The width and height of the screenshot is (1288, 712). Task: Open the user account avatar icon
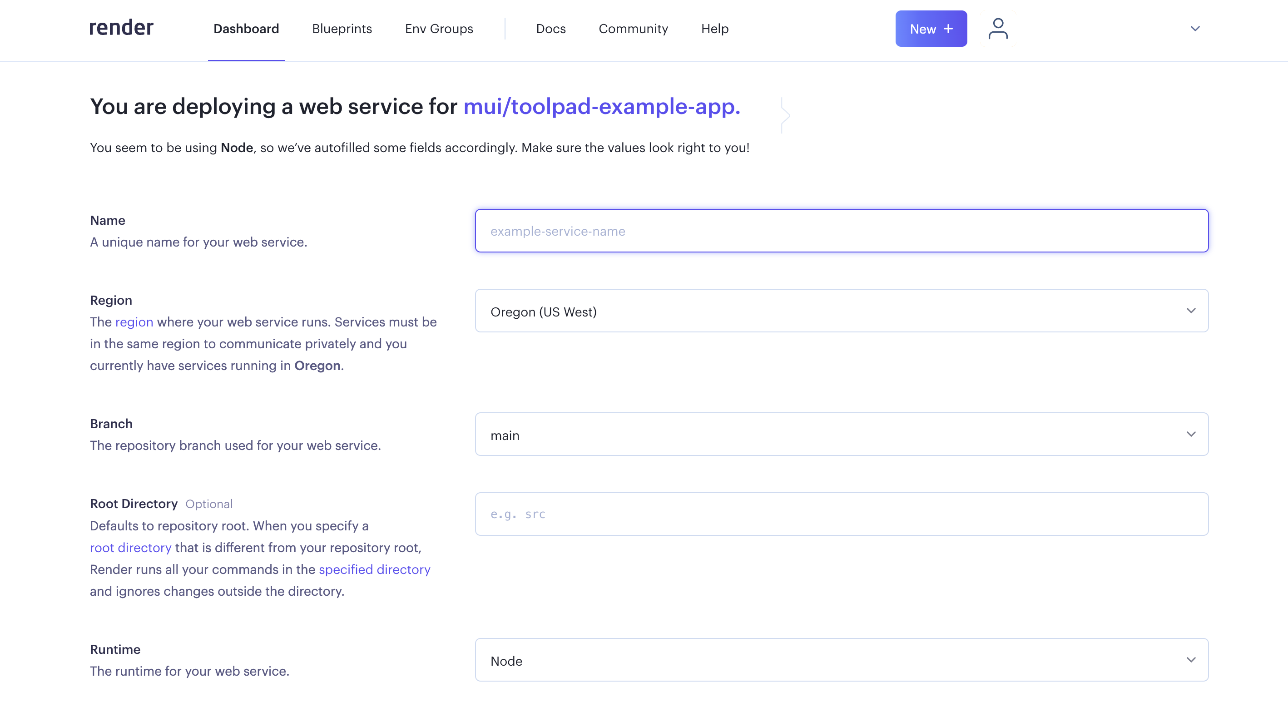tap(997, 29)
